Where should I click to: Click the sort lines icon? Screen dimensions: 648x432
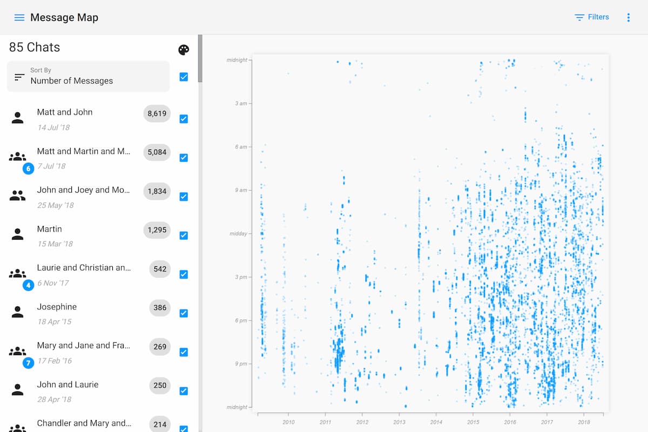[x=19, y=77]
